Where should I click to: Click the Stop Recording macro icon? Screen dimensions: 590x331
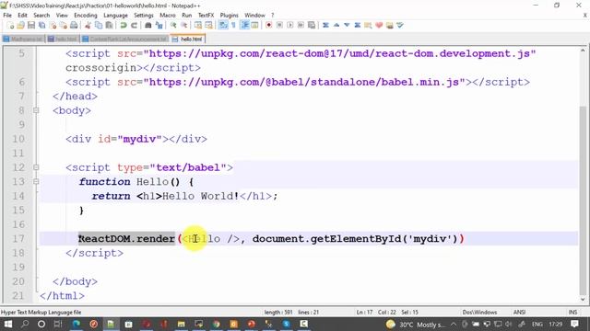click(279, 26)
